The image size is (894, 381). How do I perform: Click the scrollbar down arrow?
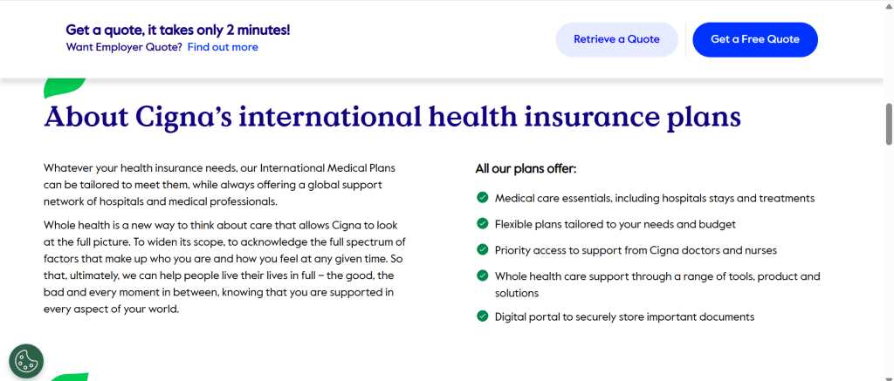coord(889,374)
